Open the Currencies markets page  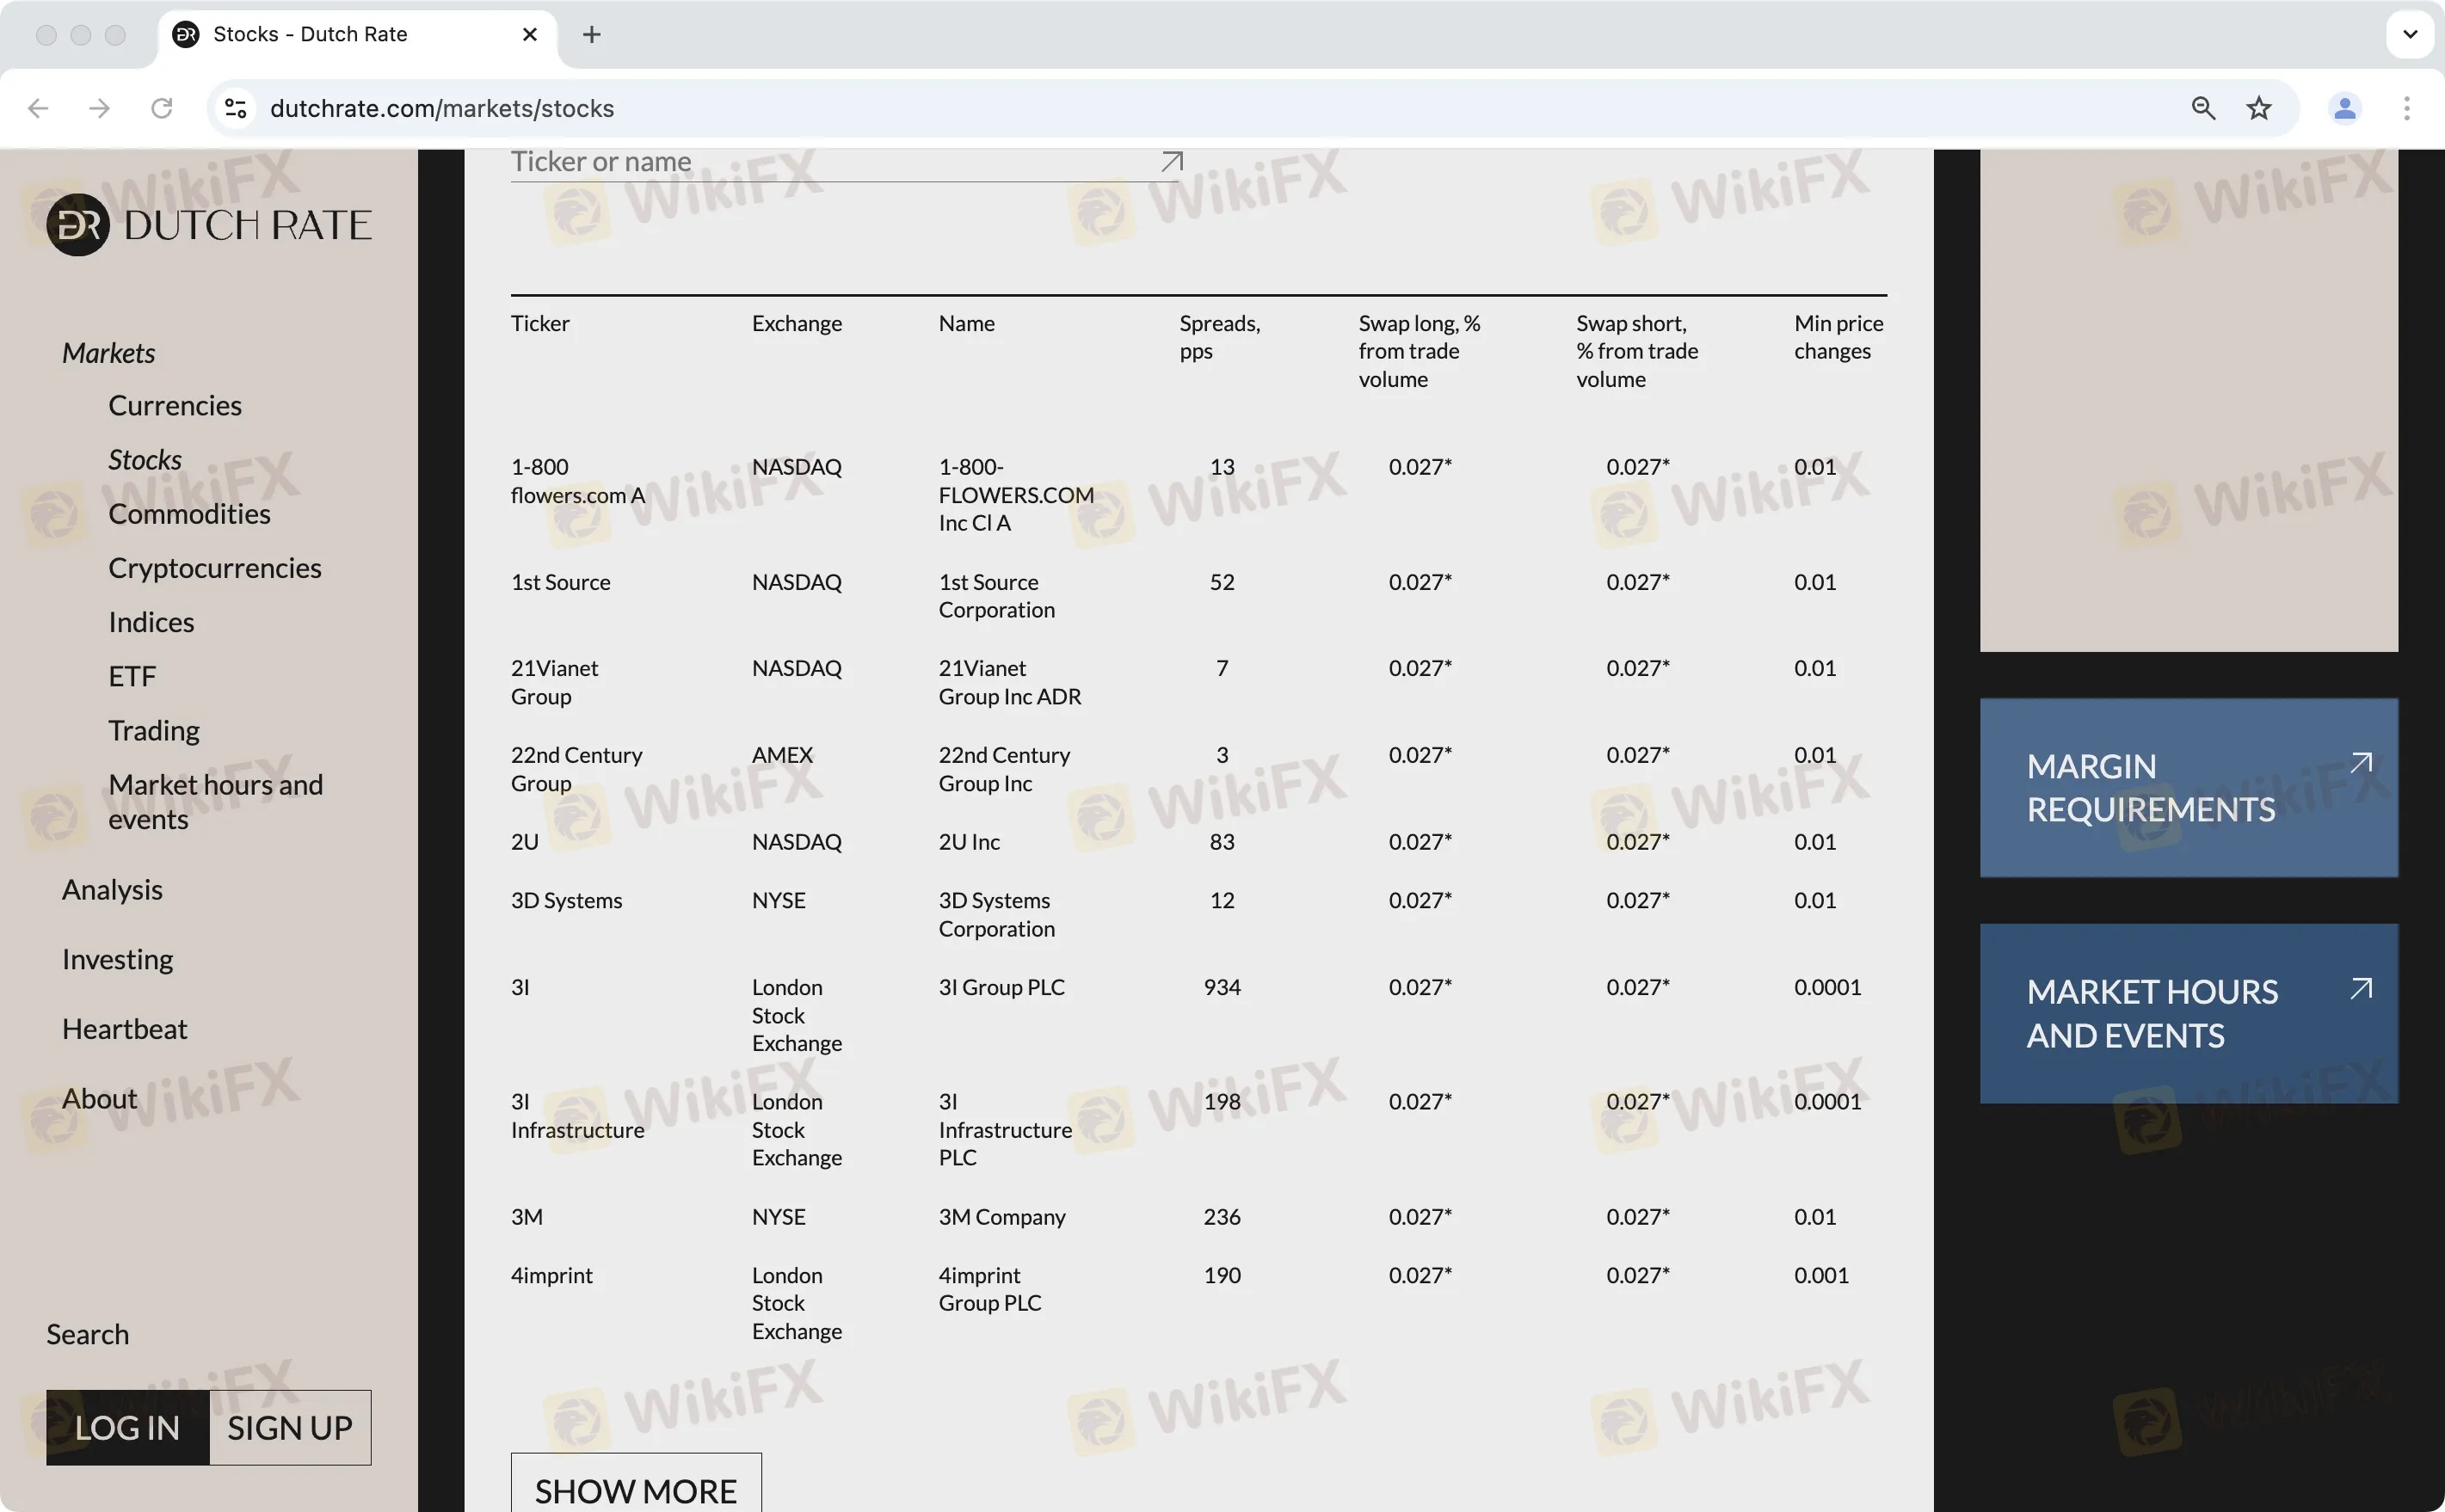point(175,406)
